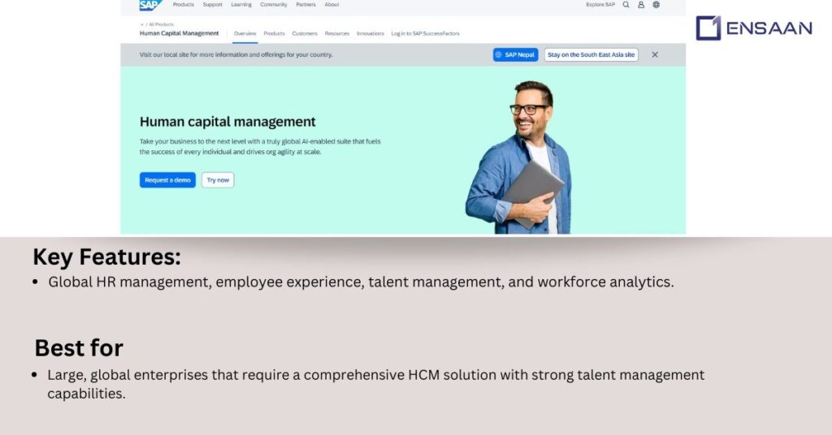Click the Human capital management hero heading

[x=227, y=122]
